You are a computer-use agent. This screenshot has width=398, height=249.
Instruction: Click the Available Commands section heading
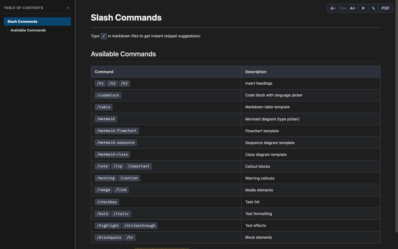(123, 54)
